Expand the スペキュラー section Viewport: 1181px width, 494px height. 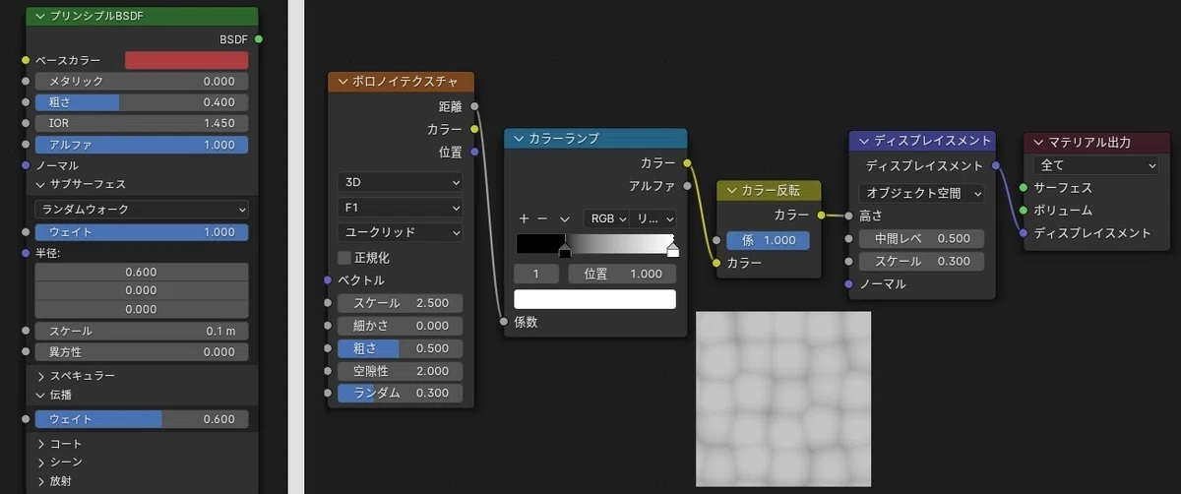point(41,376)
